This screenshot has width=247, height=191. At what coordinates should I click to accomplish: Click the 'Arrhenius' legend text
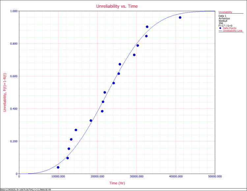[224, 18]
